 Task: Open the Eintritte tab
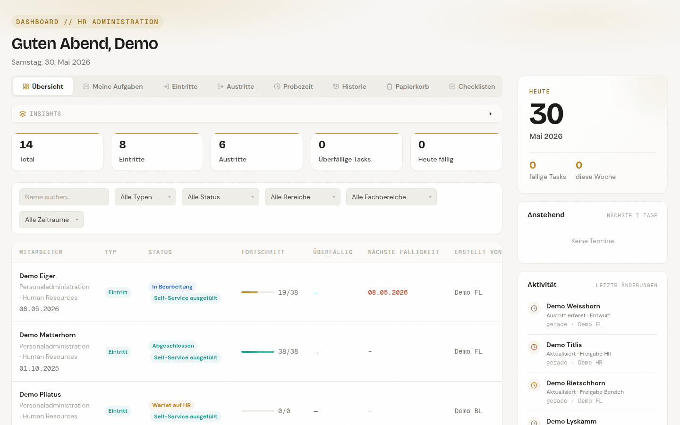coord(180,86)
